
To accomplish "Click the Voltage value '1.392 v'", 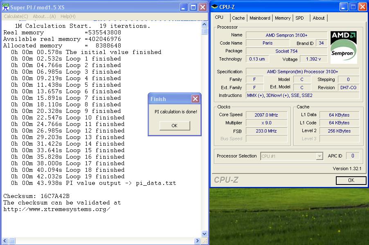I will 313,59.
